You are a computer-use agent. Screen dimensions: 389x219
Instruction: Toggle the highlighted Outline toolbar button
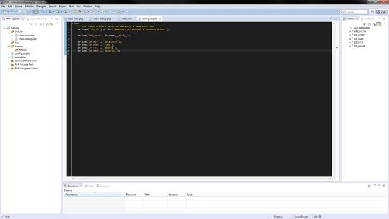[379, 24]
